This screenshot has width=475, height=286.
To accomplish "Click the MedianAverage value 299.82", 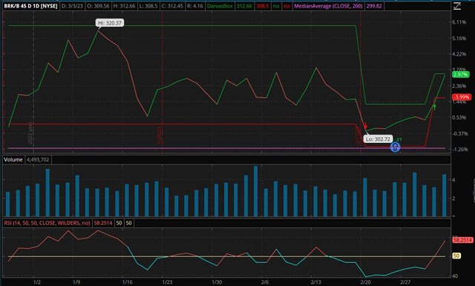I will click(374, 6).
